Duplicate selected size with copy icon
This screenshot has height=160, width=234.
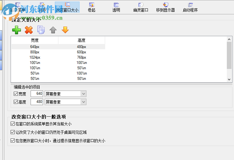click(41, 30)
